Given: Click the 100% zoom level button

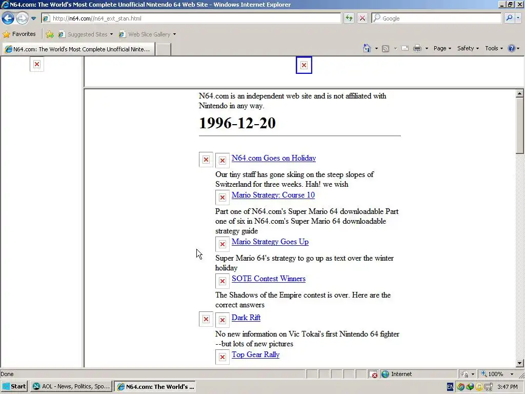Looking at the screenshot, I should coord(492,374).
